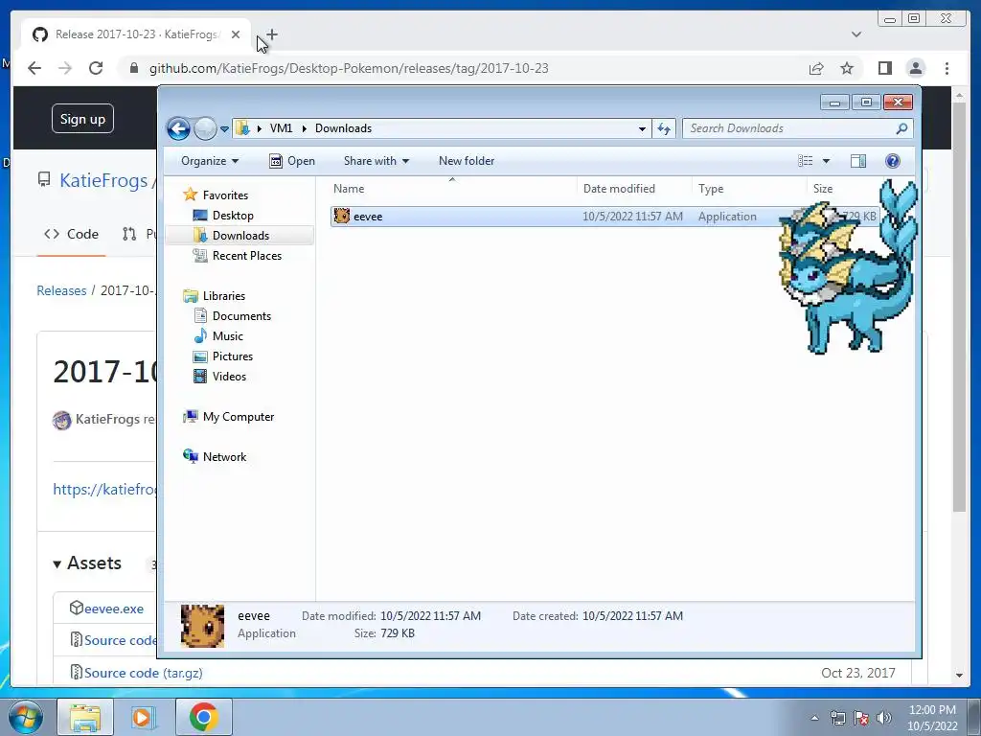Click Chrome's back navigation arrow
The height and width of the screenshot is (736, 981).
(34, 68)
